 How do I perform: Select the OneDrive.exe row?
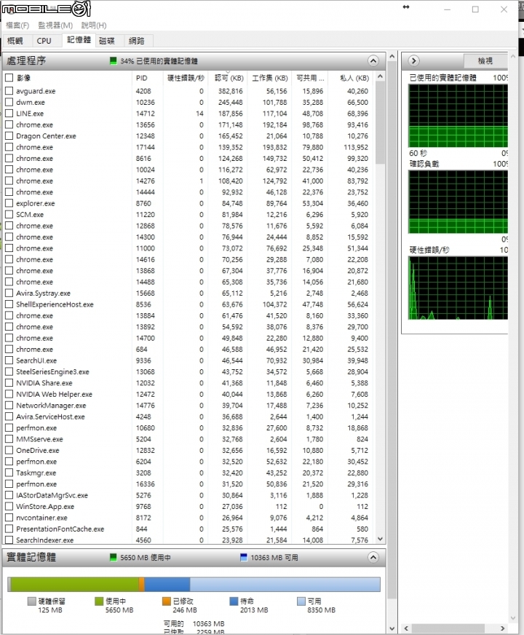click(188, 450)
